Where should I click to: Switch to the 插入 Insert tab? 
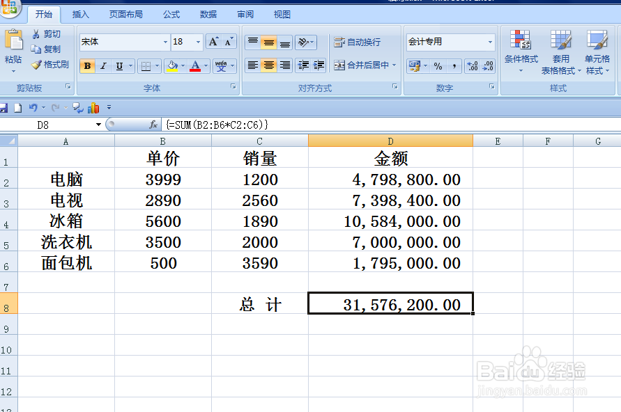pyautogui.click(x=80, y=15)
